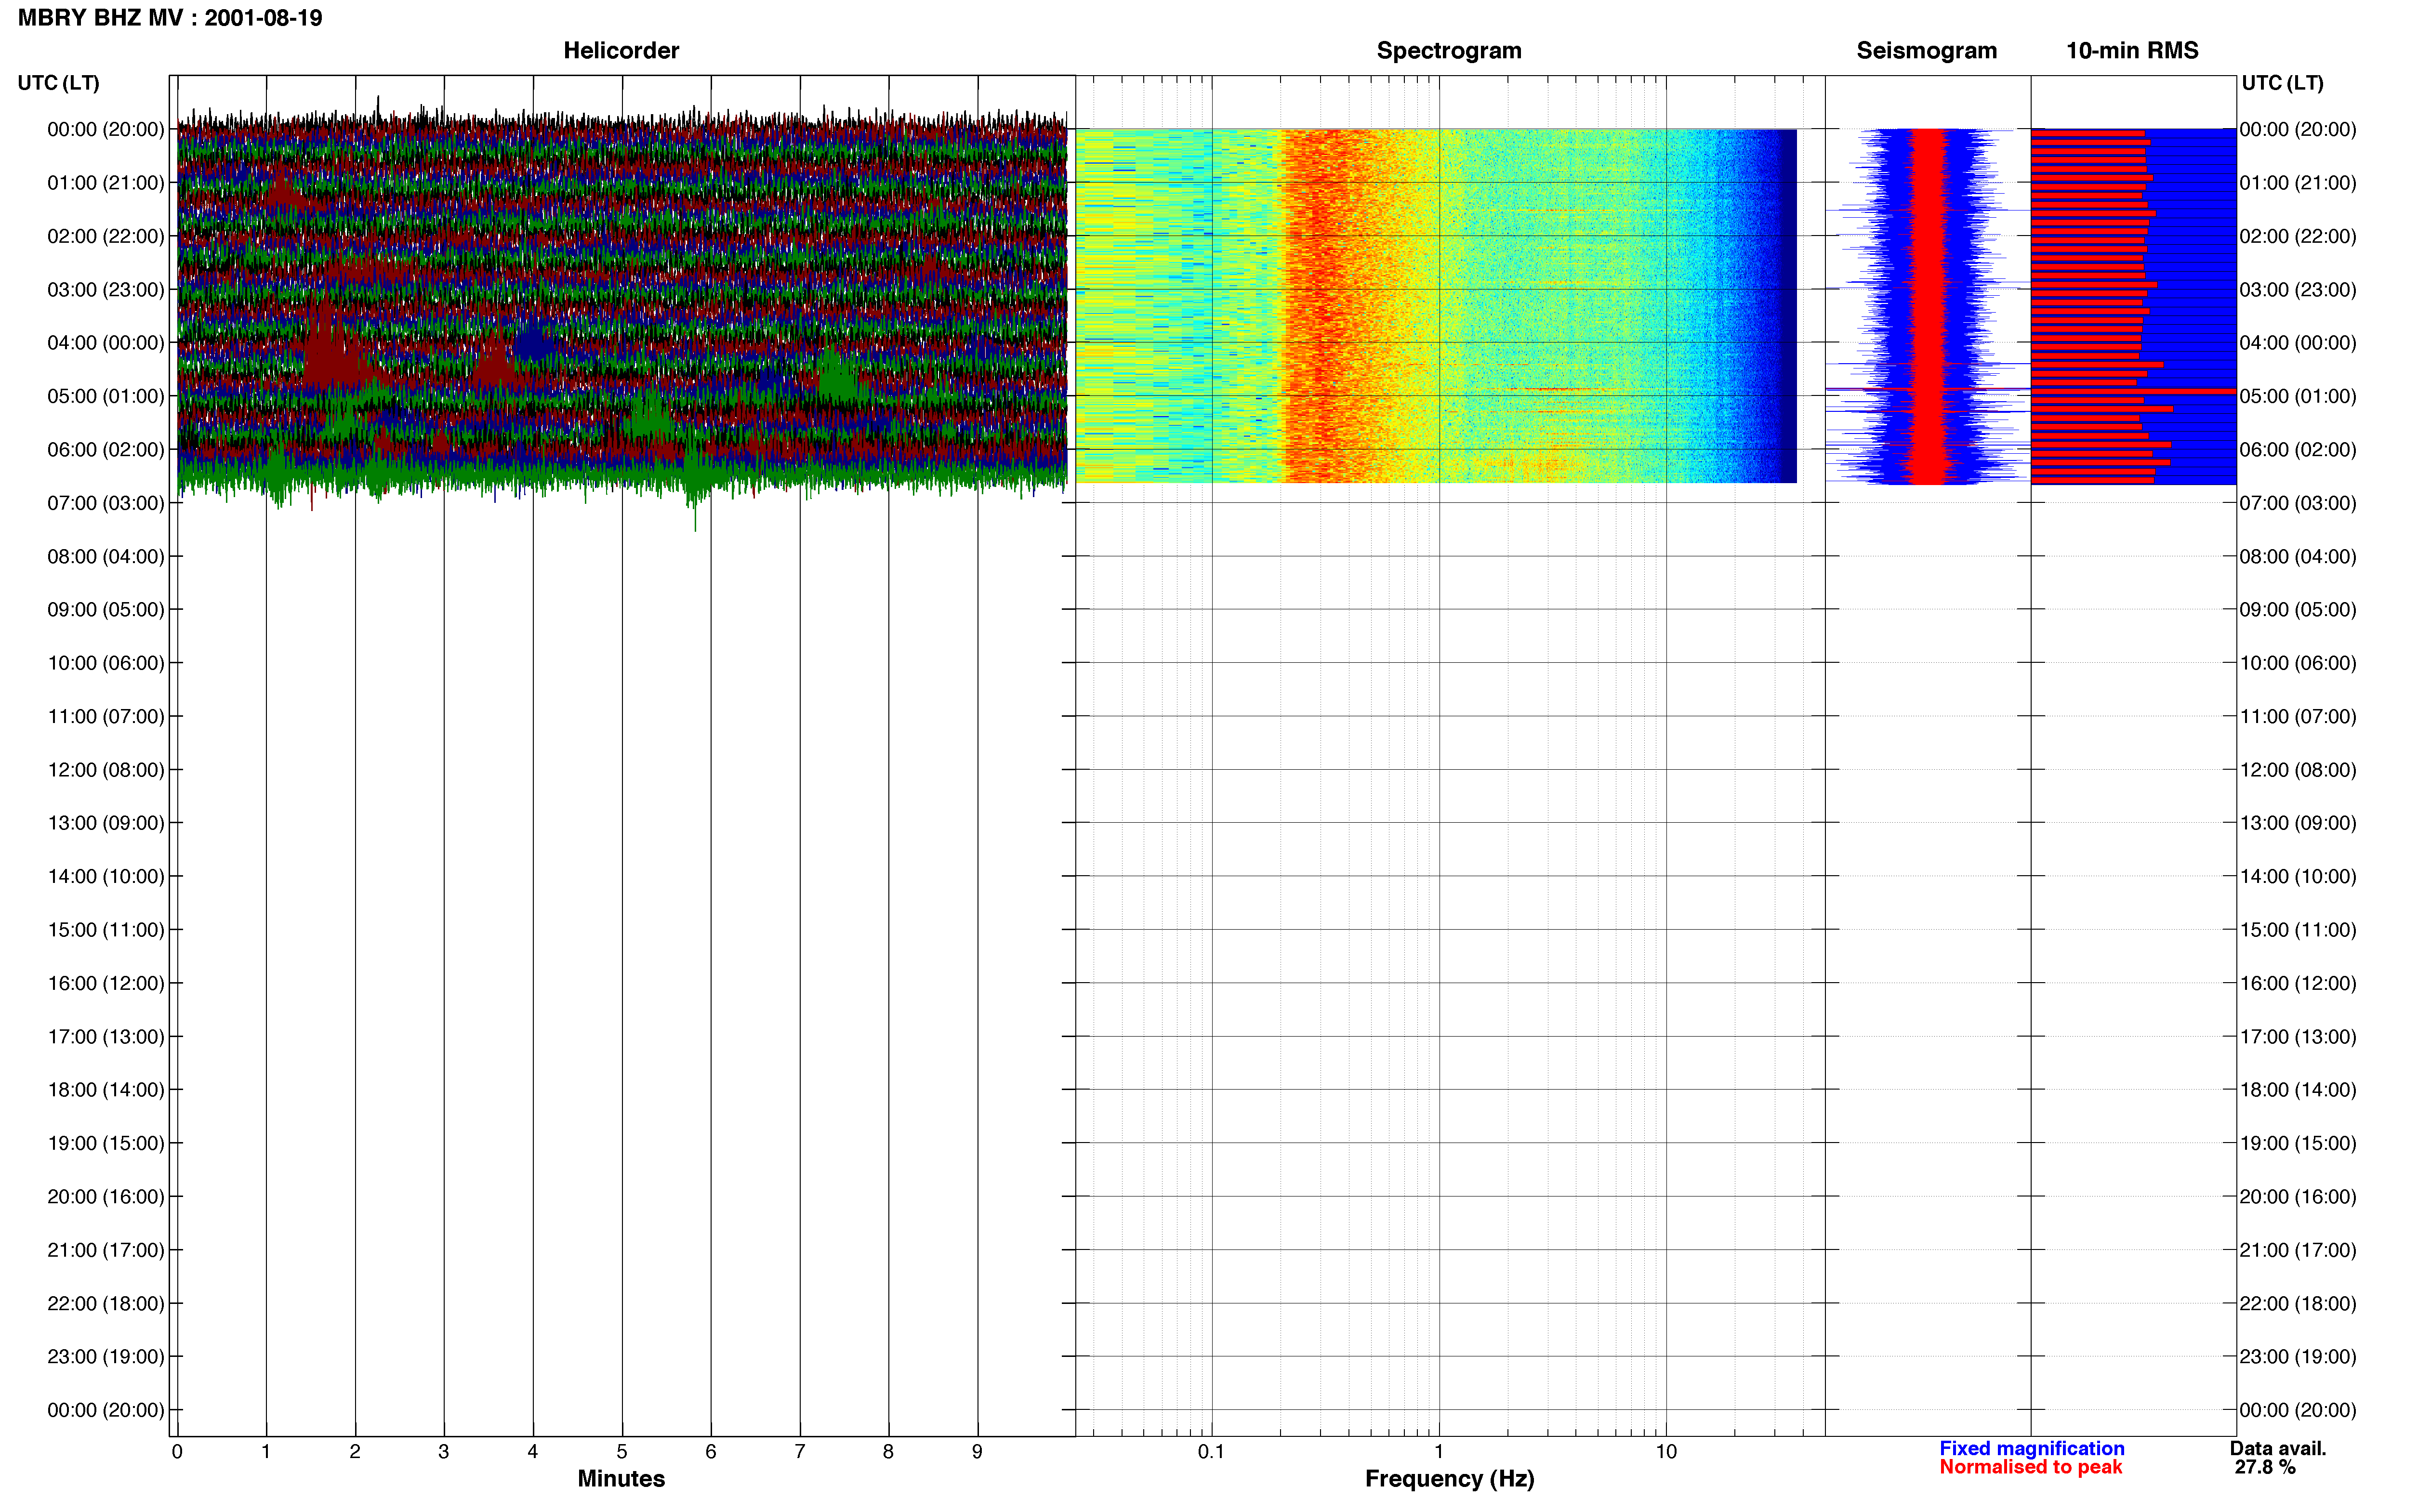This screenshot has height=1512, width=2418.
Task: Click the 'Frequency (Hz)' axis label
Action: (1449, 1479)
